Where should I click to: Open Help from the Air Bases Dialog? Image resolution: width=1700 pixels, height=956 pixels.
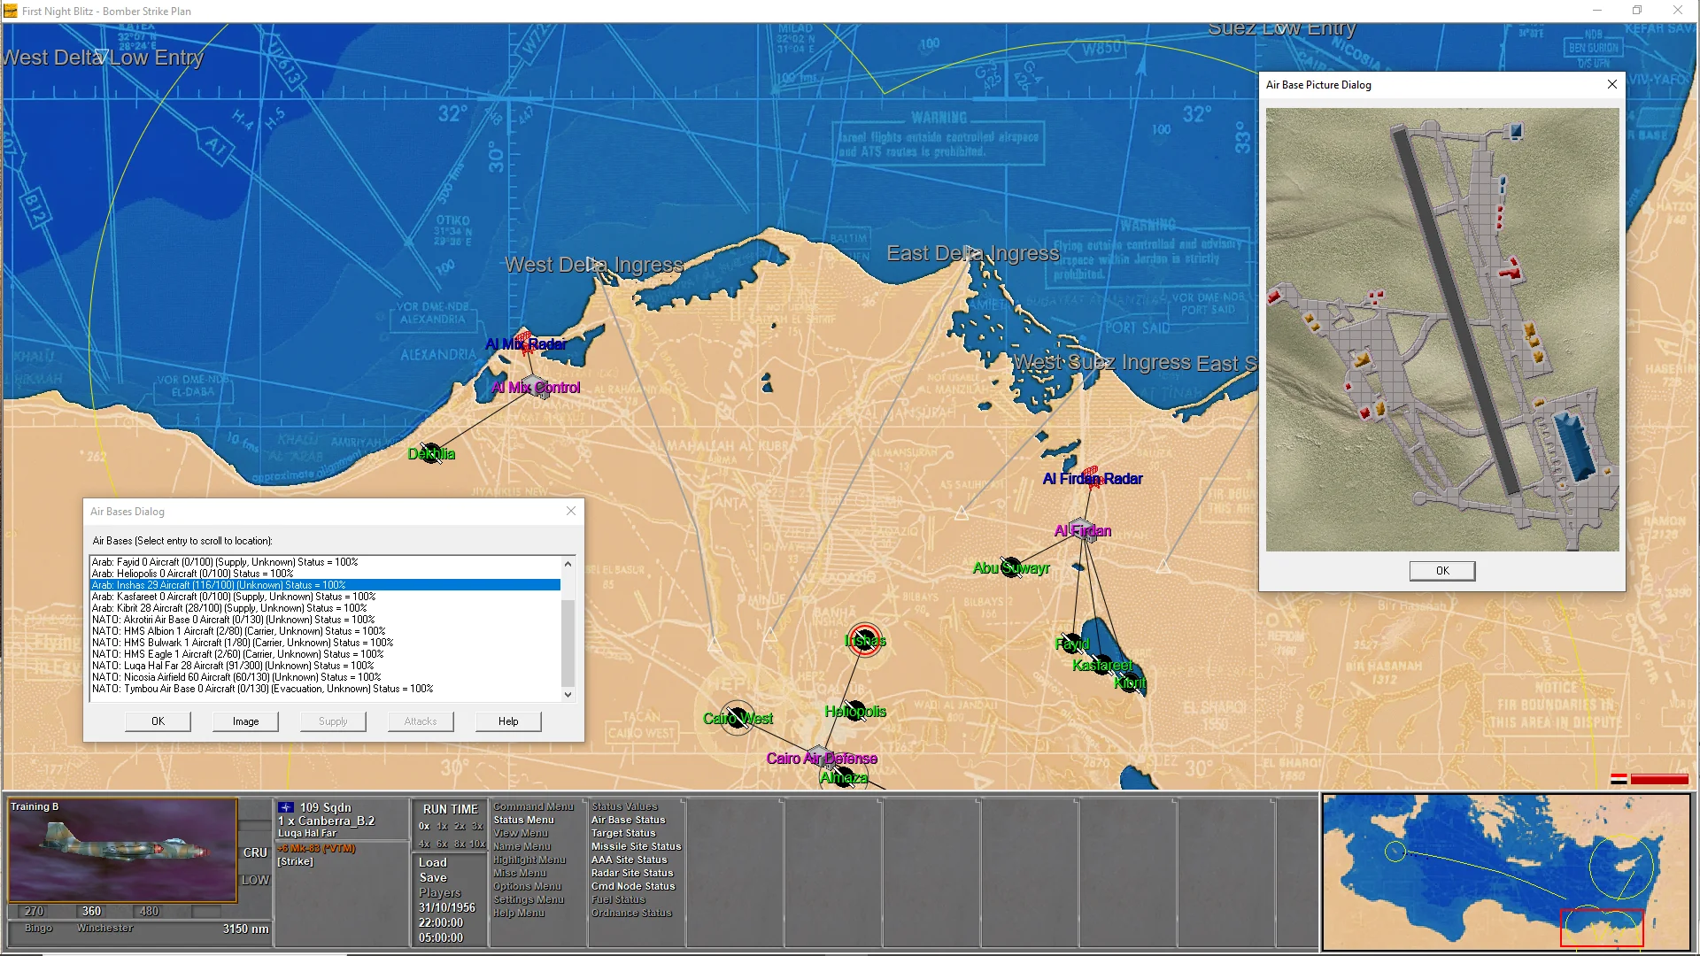coord(508,721)
